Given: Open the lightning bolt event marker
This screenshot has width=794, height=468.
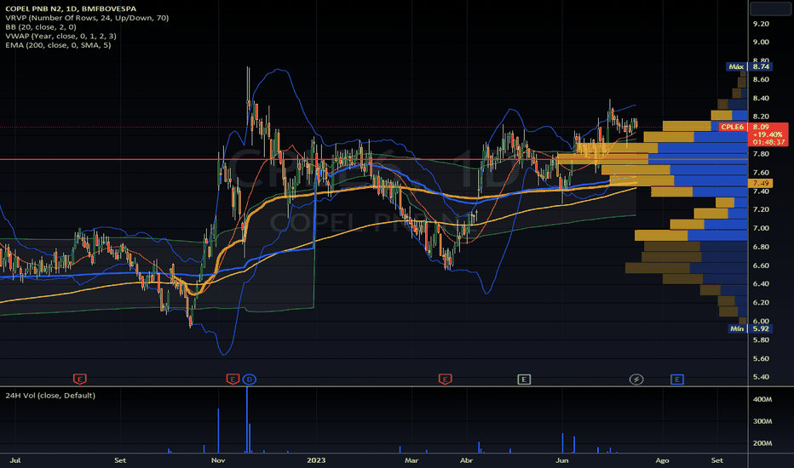Looking at the screenshot, I should [636, 379].
